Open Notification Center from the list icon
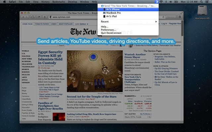The image size is (212, 132). [207, 2]
